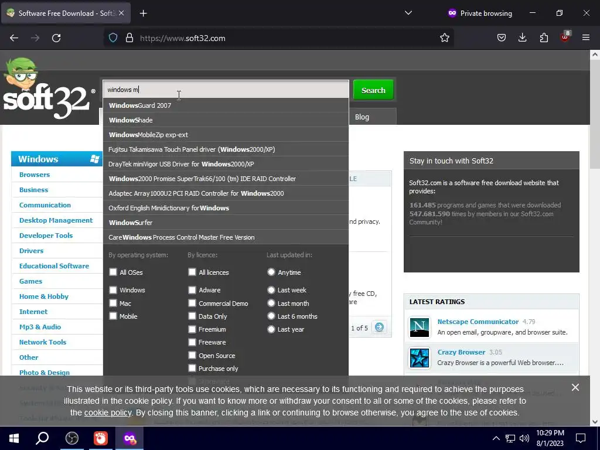Image resolution: width=600 pixels, height=450 pixels.
Task: Check the Open Source checkbox
Action: pyautogui.click(x=192, y=355)
